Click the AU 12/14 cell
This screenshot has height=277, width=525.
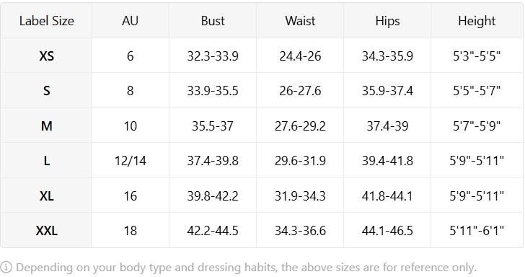pyautogui.click(x=131, y=161)
